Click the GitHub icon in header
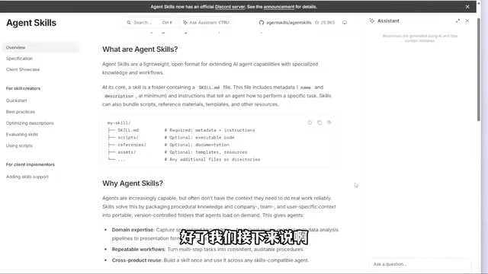Viewport: 488px width, 274px height. [262, 22]
